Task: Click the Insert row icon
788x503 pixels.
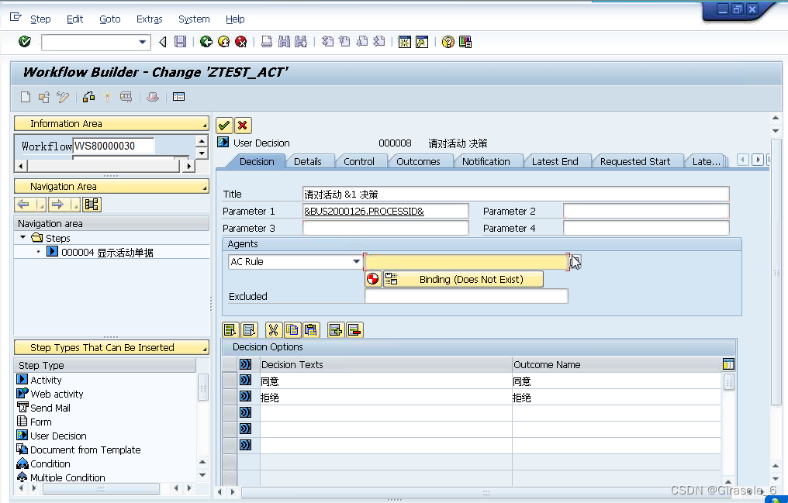Action: coord(335,330)
